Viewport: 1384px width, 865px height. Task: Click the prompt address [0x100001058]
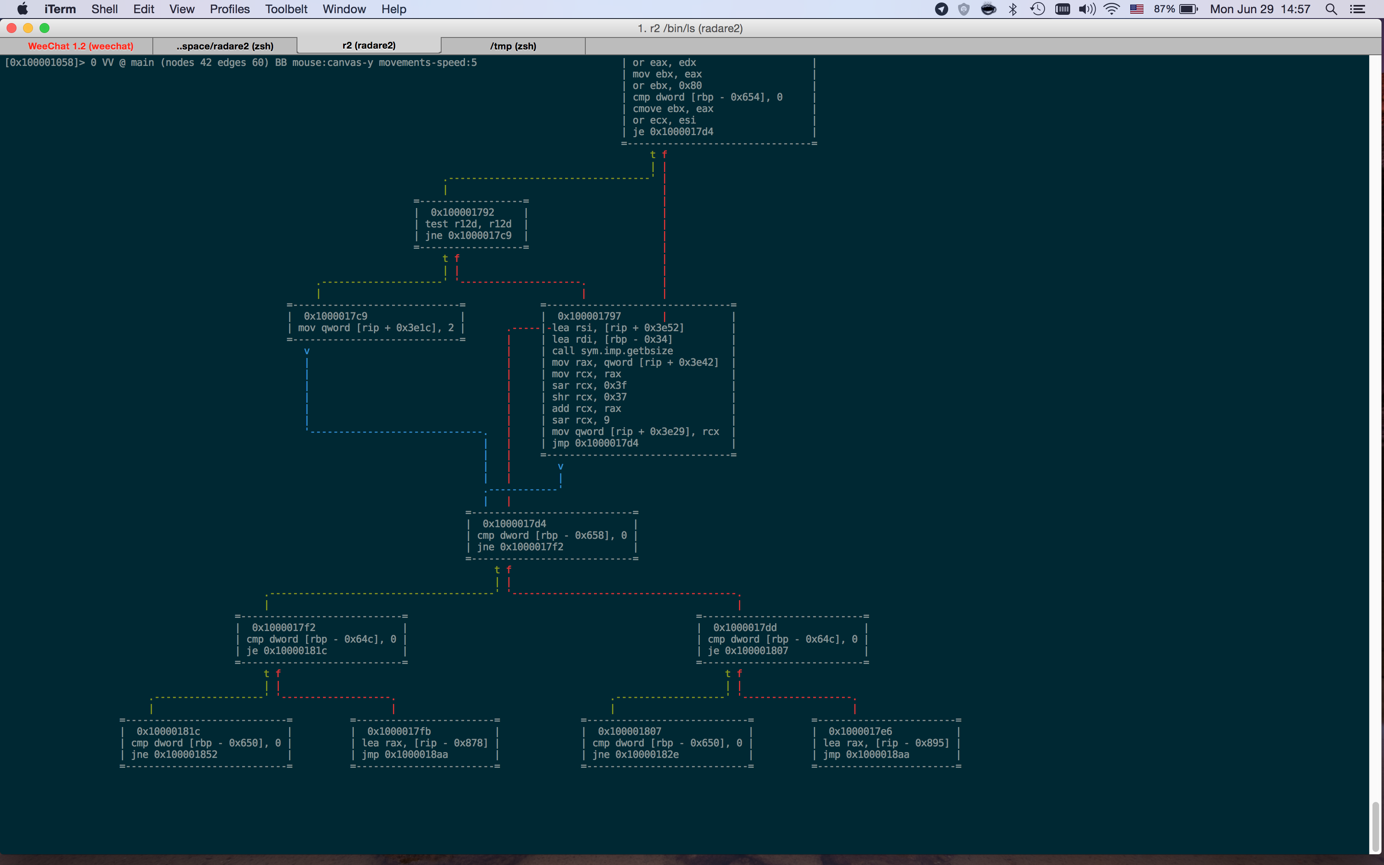pos(42,62)
